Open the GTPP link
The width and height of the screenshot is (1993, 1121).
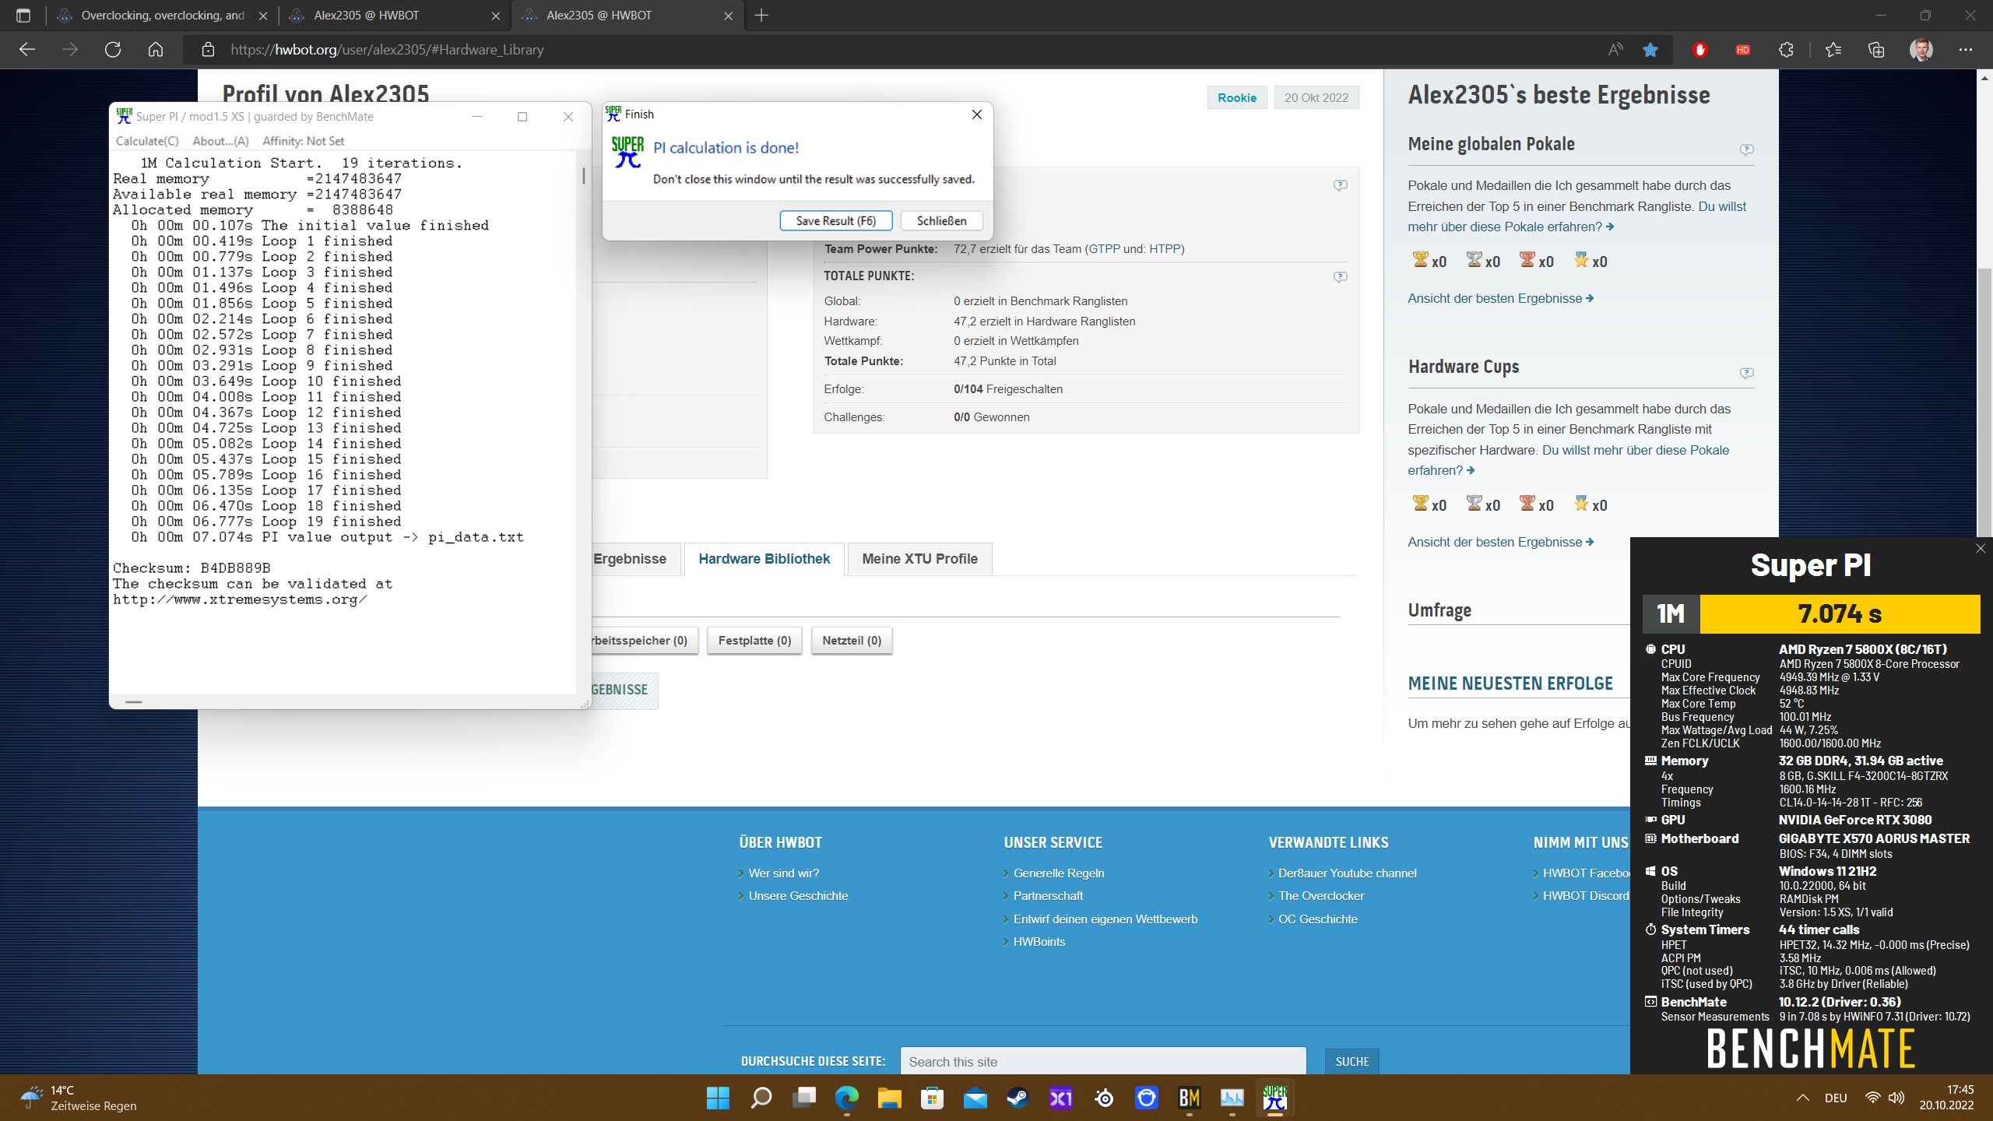coord(1104,249)
